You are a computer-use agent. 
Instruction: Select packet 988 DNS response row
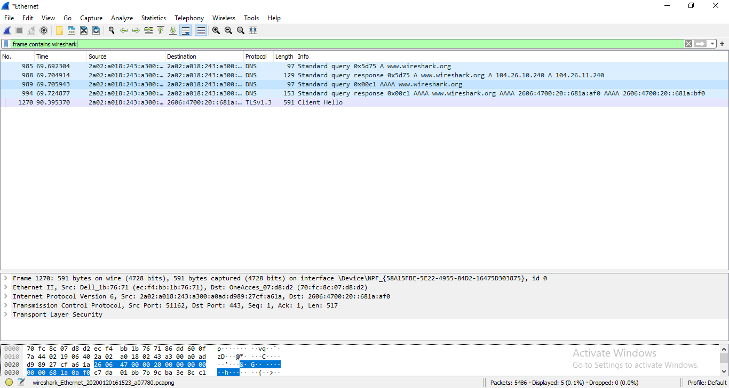click(x=364, y=75)
